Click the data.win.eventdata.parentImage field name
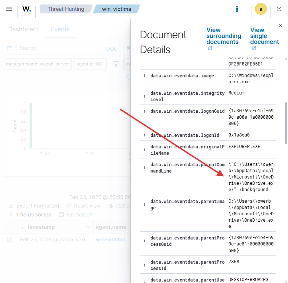The height and width of the screenshot is (283, 288). [x=187, y=205]
